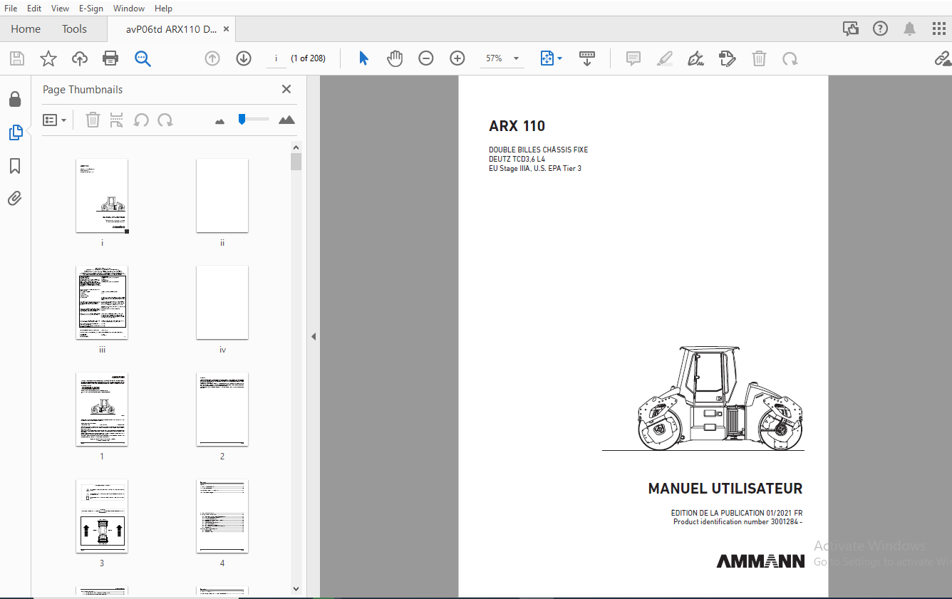The width and height of the screenshot is (952, 599).
Task: Go to the previous page with up arrow
Action: pos(212,58)
